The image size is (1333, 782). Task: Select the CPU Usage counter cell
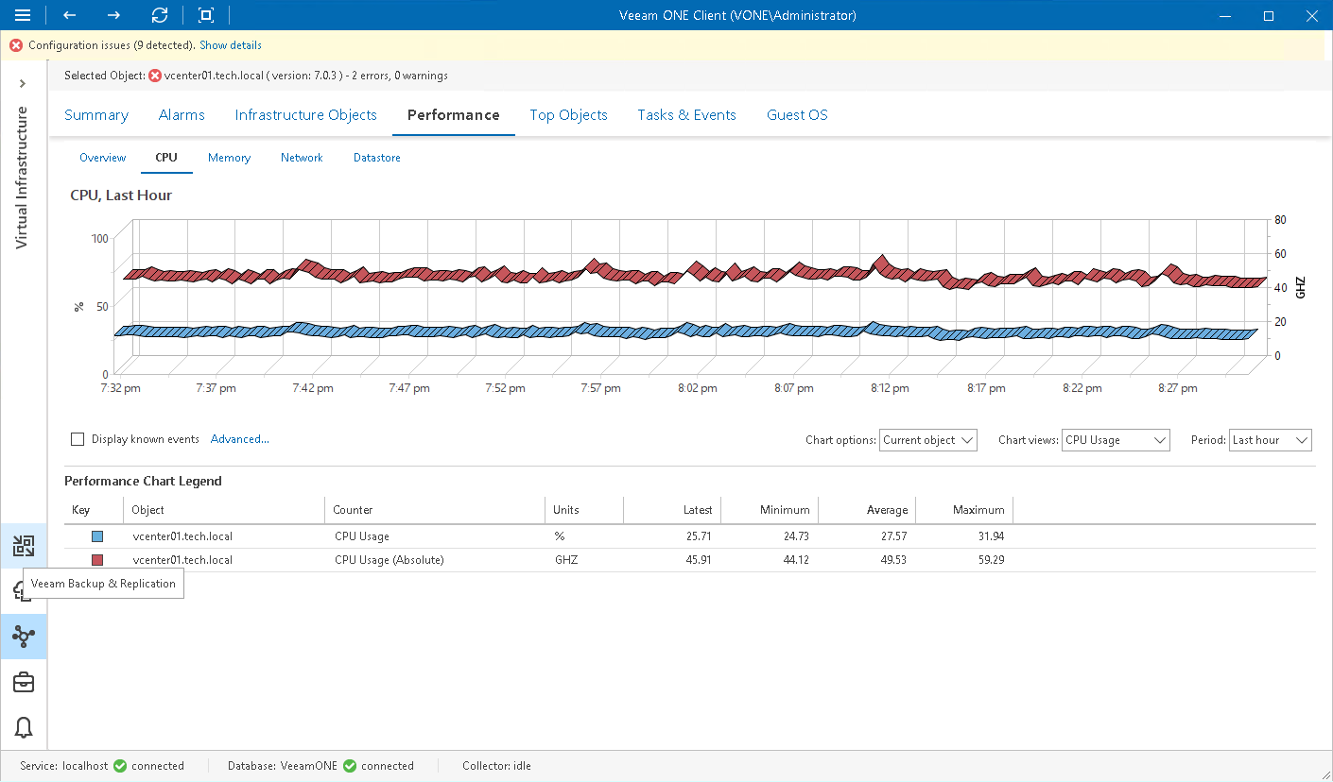(362, 536)
